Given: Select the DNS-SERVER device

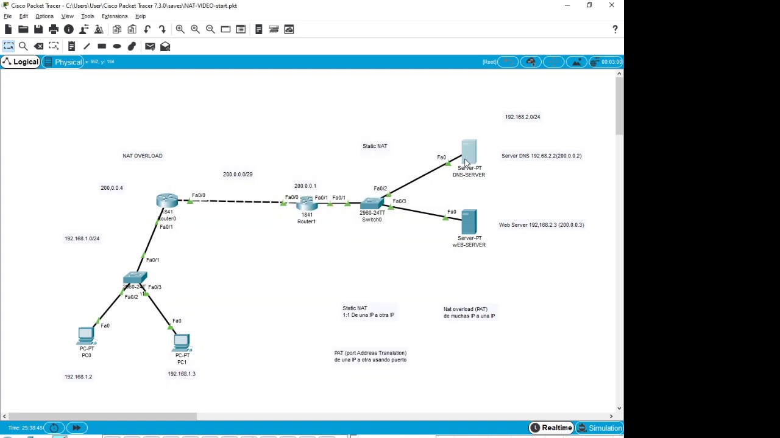Looking at the screenshot, I should (x=469, y=152).
